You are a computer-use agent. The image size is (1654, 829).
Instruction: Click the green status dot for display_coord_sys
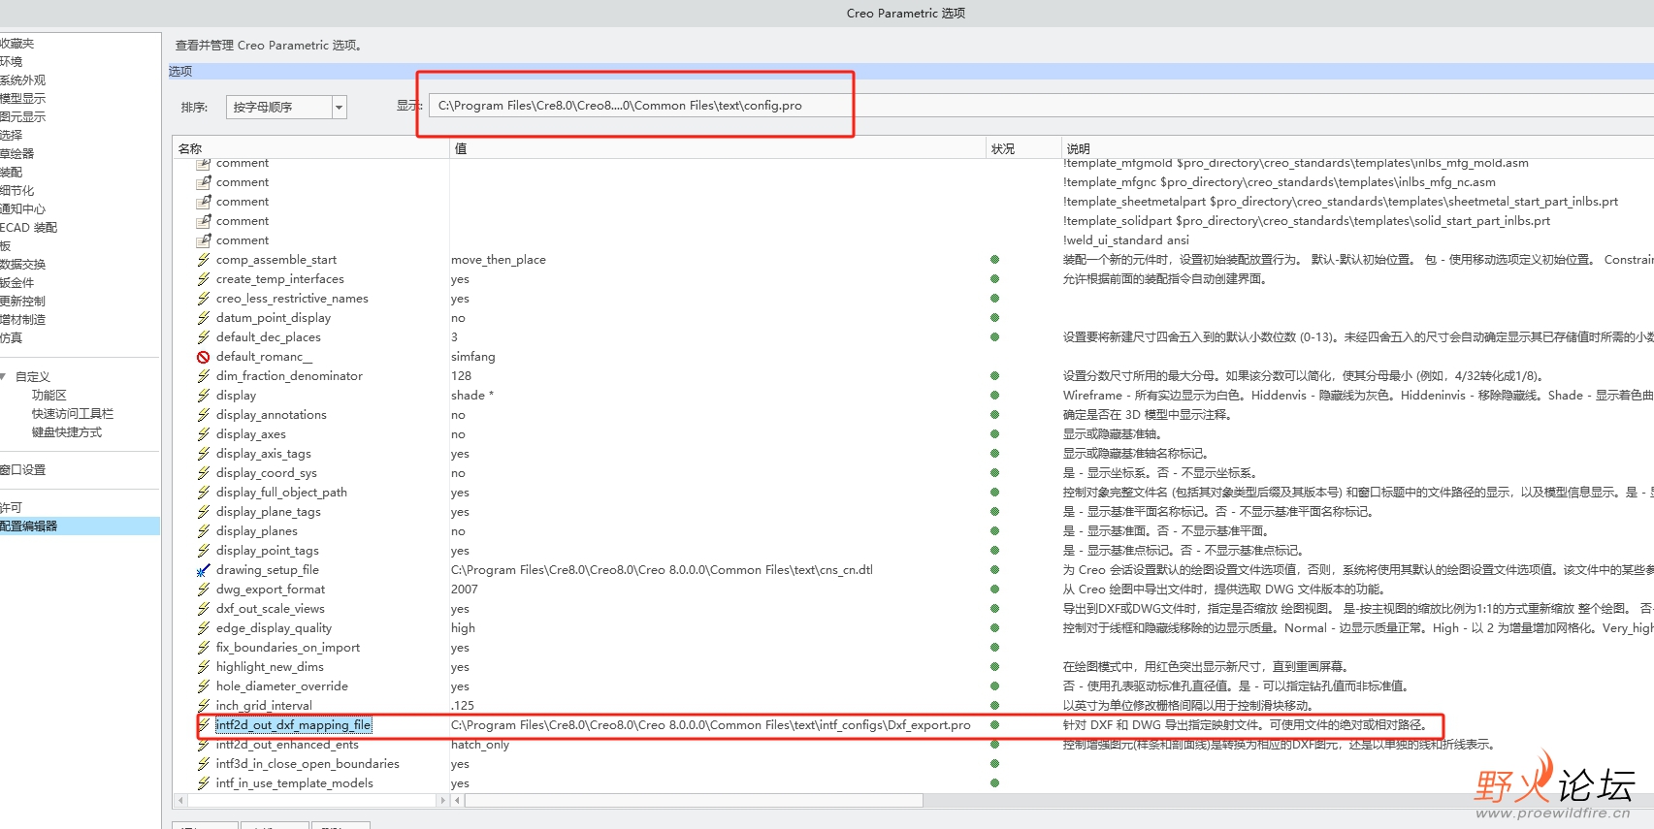click(x=994, y=473)
